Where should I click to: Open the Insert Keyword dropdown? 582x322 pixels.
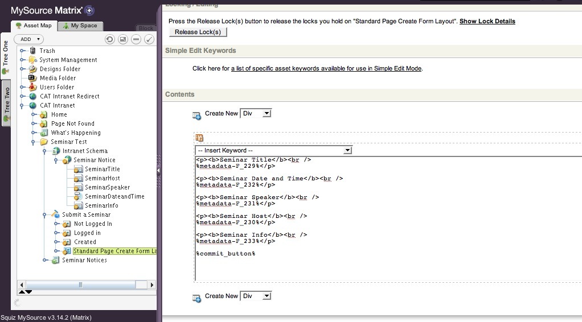pos(273,150)
